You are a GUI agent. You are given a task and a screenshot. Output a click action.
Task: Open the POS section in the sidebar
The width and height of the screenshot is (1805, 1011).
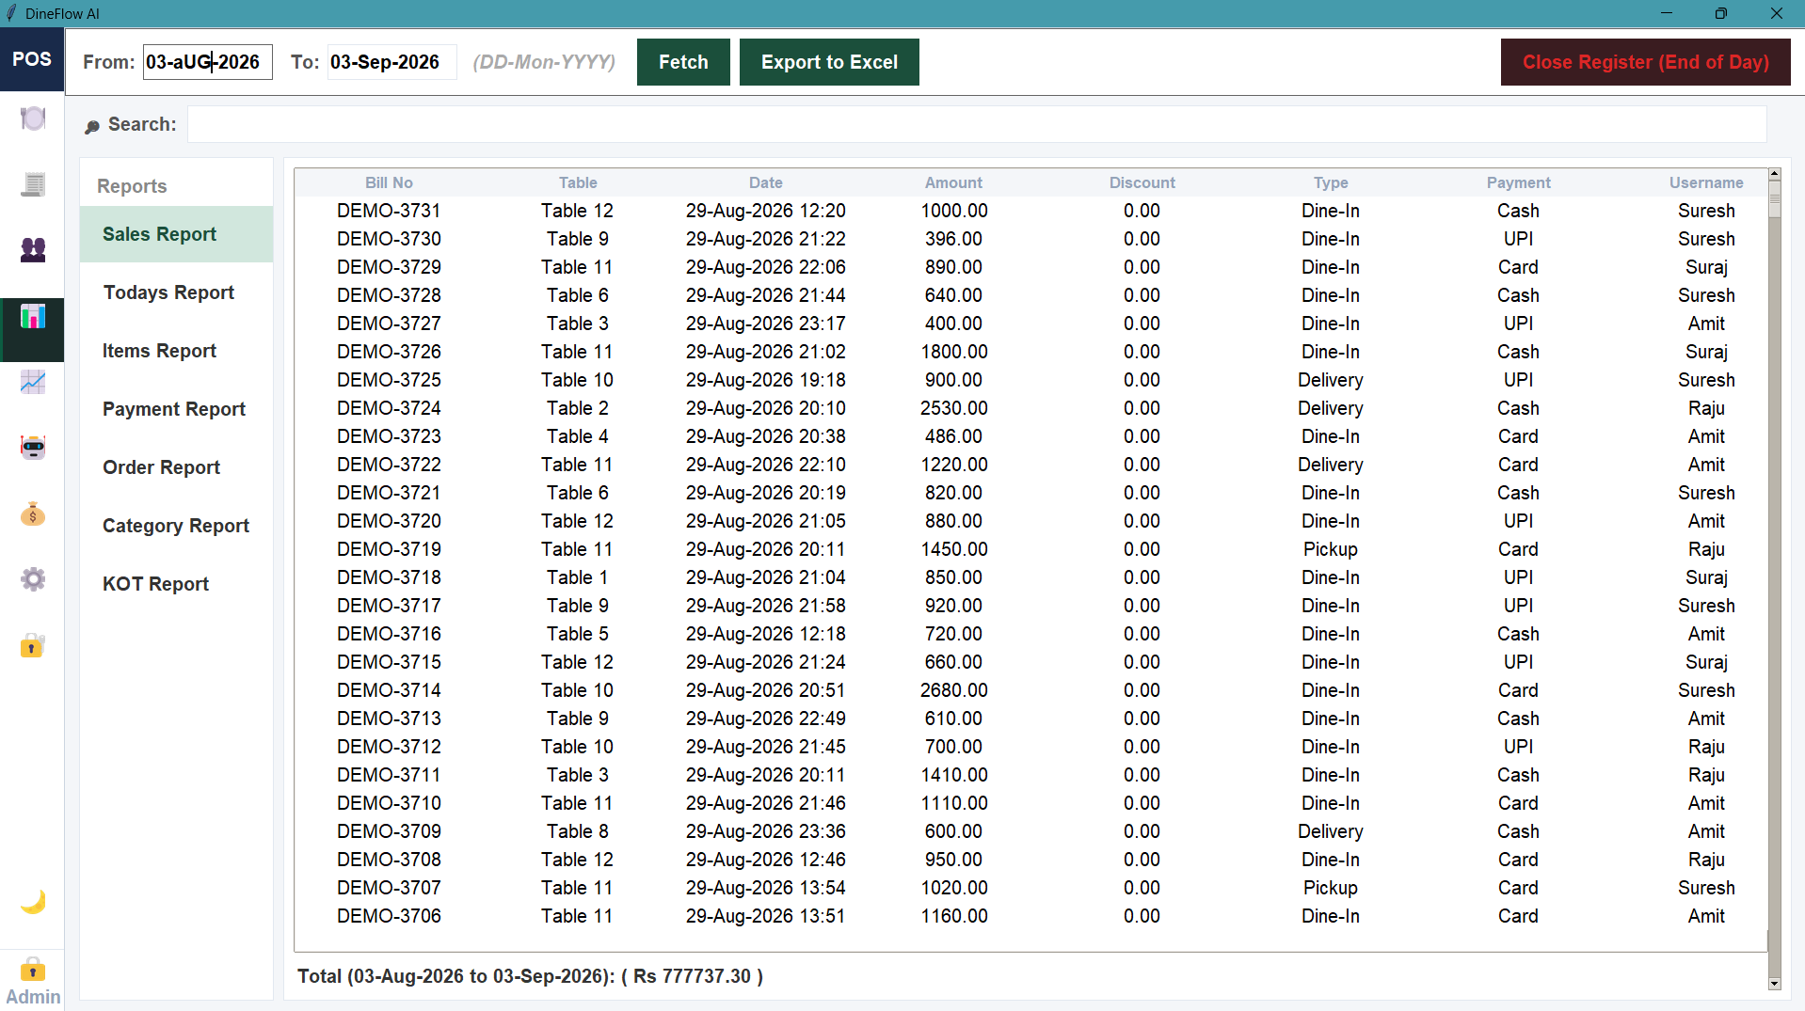coord(32,59)
